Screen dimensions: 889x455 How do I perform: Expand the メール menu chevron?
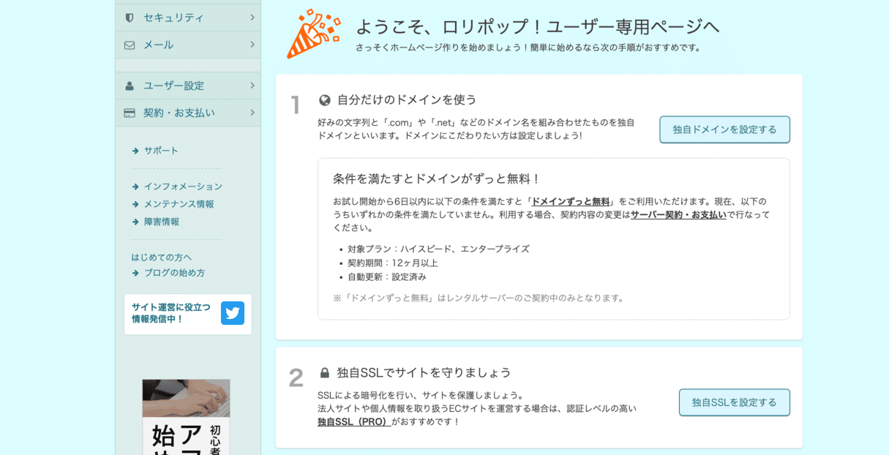point(252,45)
